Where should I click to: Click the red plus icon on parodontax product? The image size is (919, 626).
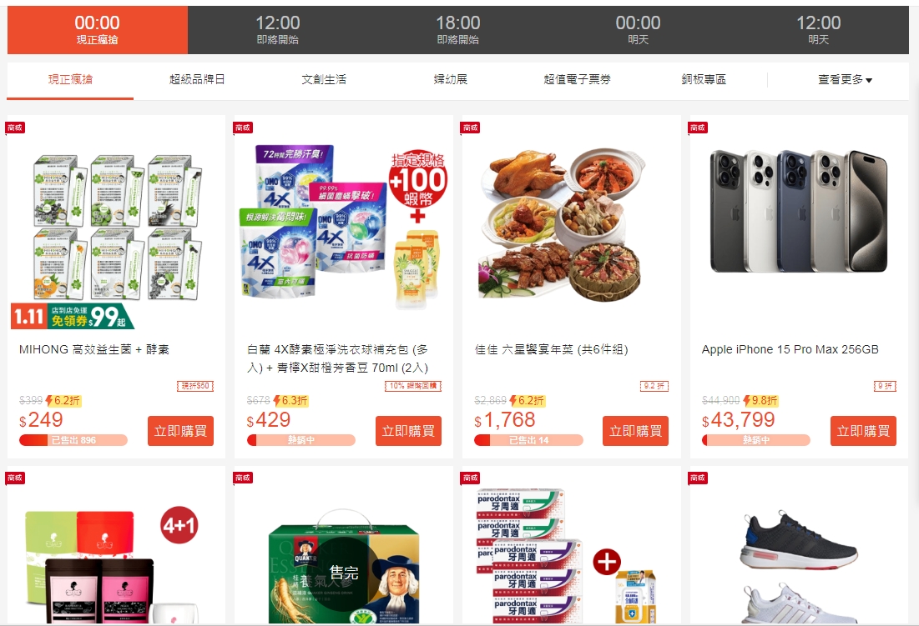[x=607, y=562]
